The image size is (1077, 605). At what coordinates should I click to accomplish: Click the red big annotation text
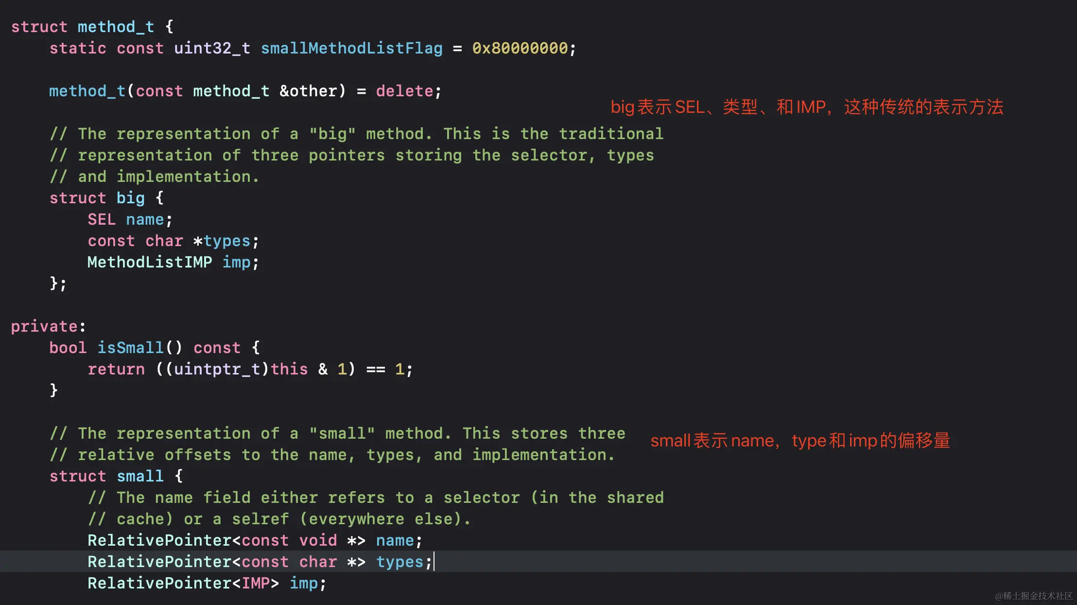(806, 107)
